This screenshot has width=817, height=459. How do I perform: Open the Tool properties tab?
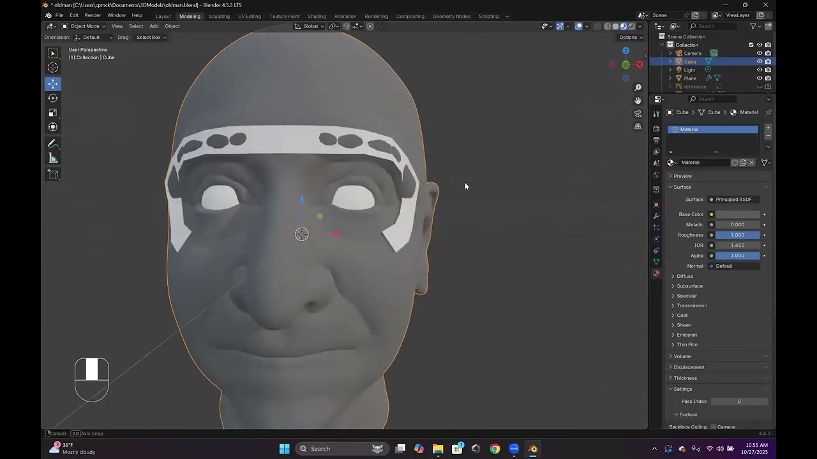pyautogui.click(x=656, y=113)
